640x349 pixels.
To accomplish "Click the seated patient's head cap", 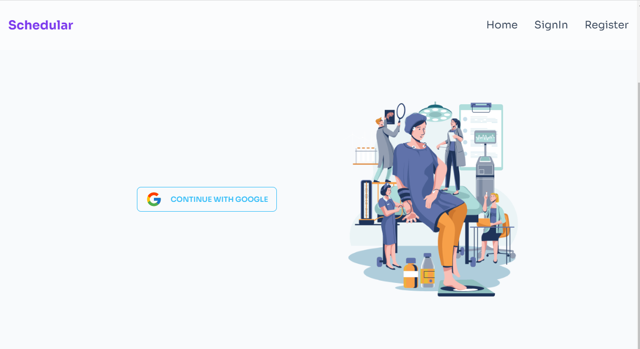I will [x=414, y=122].
